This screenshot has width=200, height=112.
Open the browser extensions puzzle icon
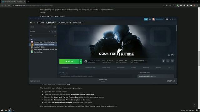(187, 6)
